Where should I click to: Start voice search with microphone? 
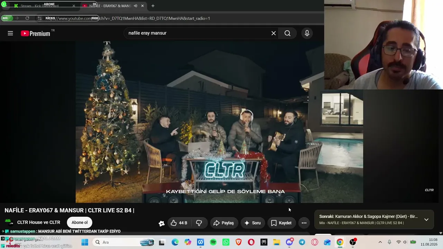307,33
